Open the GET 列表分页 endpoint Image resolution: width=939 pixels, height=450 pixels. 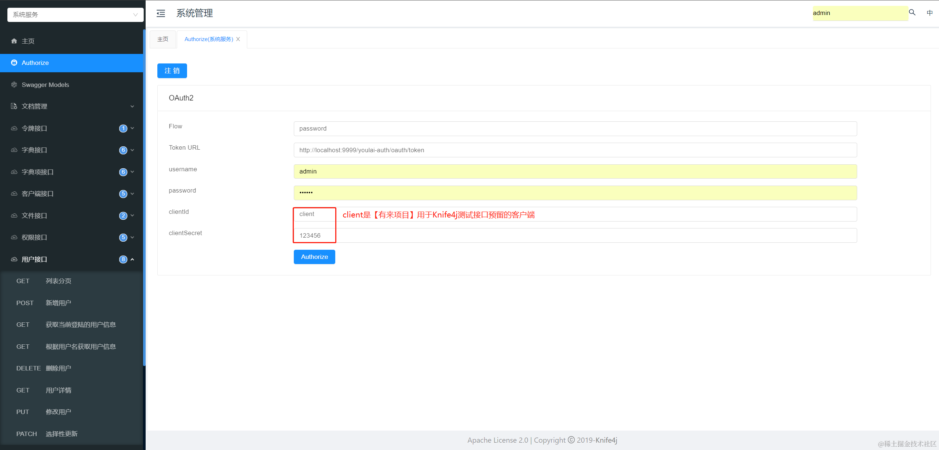point(59,281)
